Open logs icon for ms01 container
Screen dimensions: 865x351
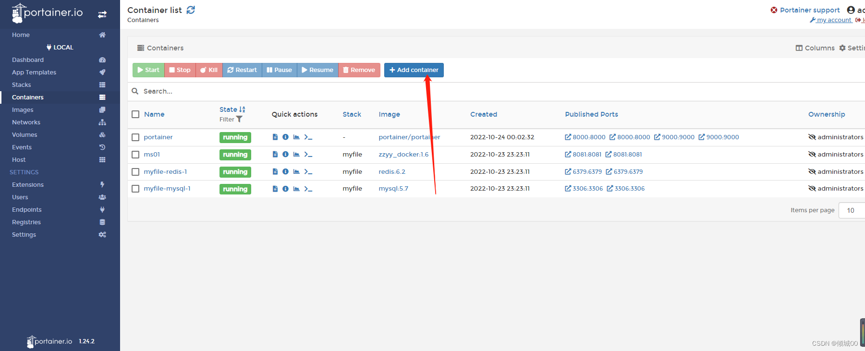pos(275,155)
